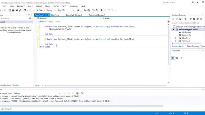The image size is (205, 115).
Task: Expand the Class1.vb tree node
Action: [176, 38]
